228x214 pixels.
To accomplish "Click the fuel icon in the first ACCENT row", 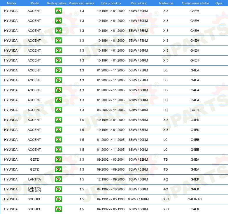I will point(58,11).
